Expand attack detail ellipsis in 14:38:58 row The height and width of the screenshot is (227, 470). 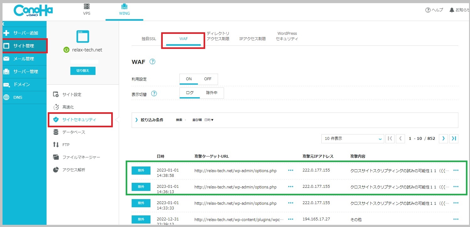point(456,170)
